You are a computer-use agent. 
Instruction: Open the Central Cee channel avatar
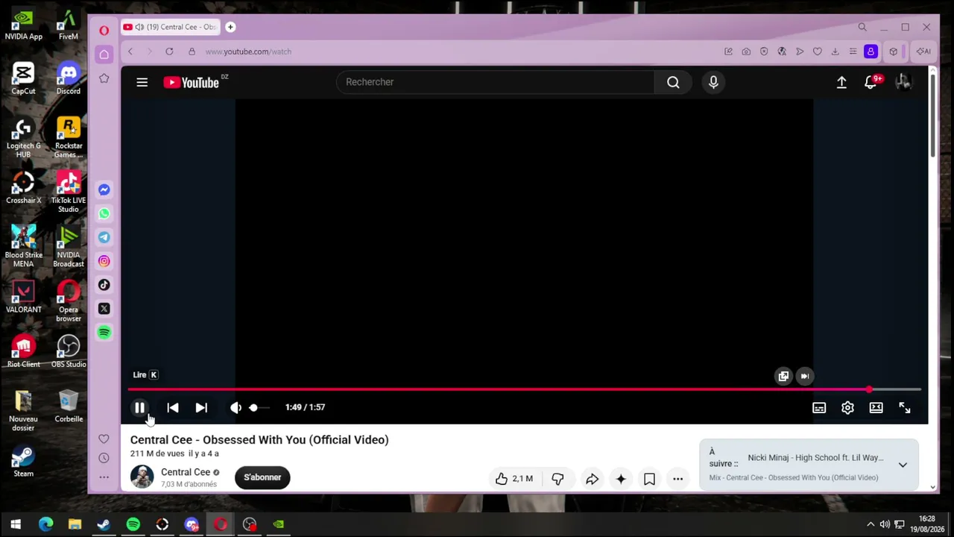tap(142, 477)
